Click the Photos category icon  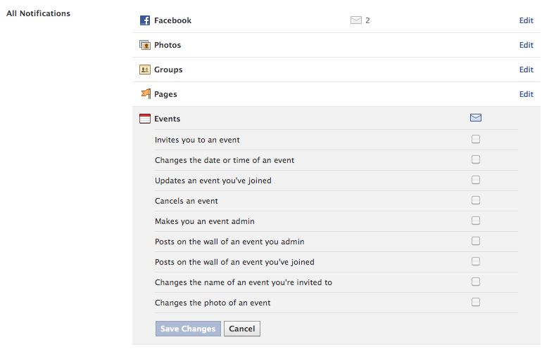[145, 45]
